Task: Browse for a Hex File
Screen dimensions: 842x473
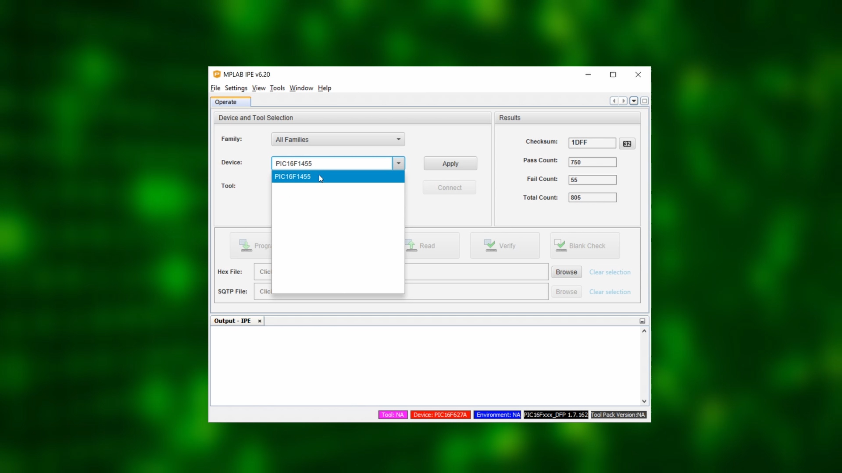Action: click(x=566, y=272)
